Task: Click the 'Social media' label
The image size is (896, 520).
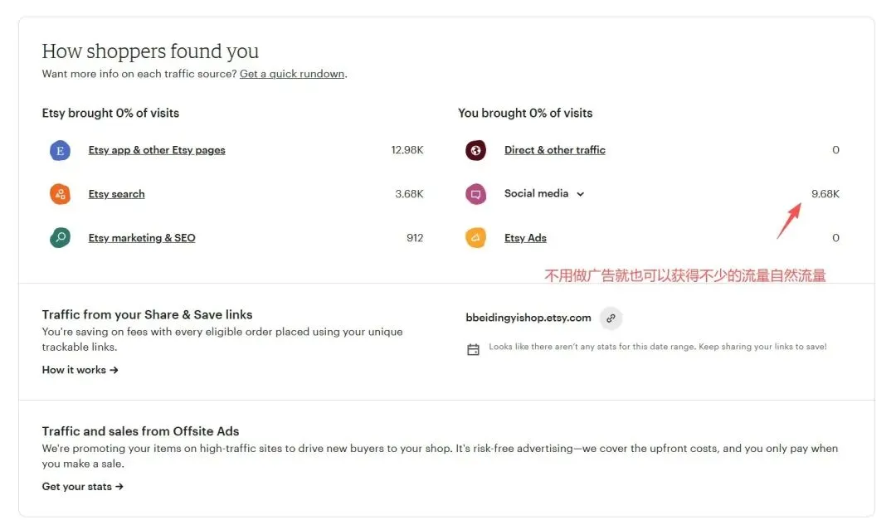Action: pyautogui.click(x=536, y=193)
